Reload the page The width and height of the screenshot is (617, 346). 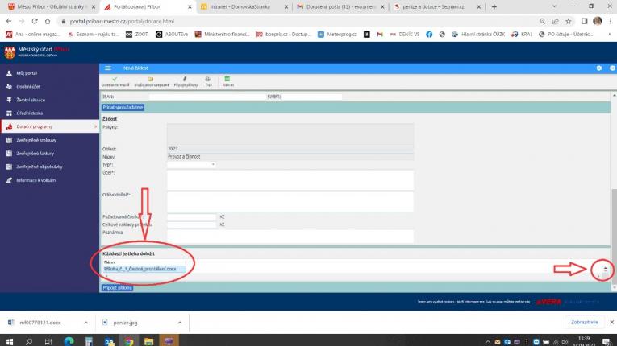click(35, 21)
